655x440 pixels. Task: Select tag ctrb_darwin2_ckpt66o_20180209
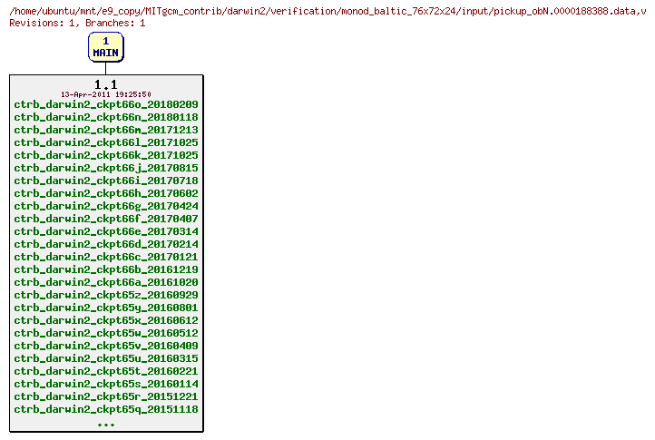[x=106, y=104]
